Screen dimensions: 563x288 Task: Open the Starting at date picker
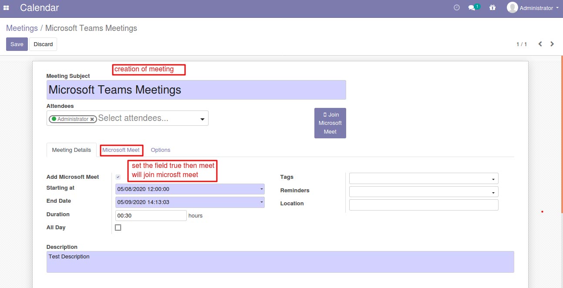(190, 189)
